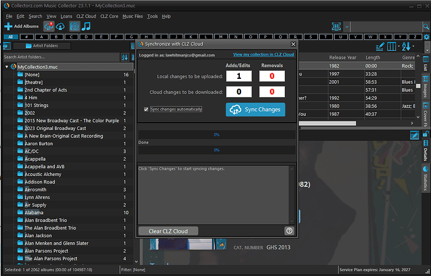Click the Search Artist folders field
The height and width of the screenshot is (276, 431).
point(62,58)
